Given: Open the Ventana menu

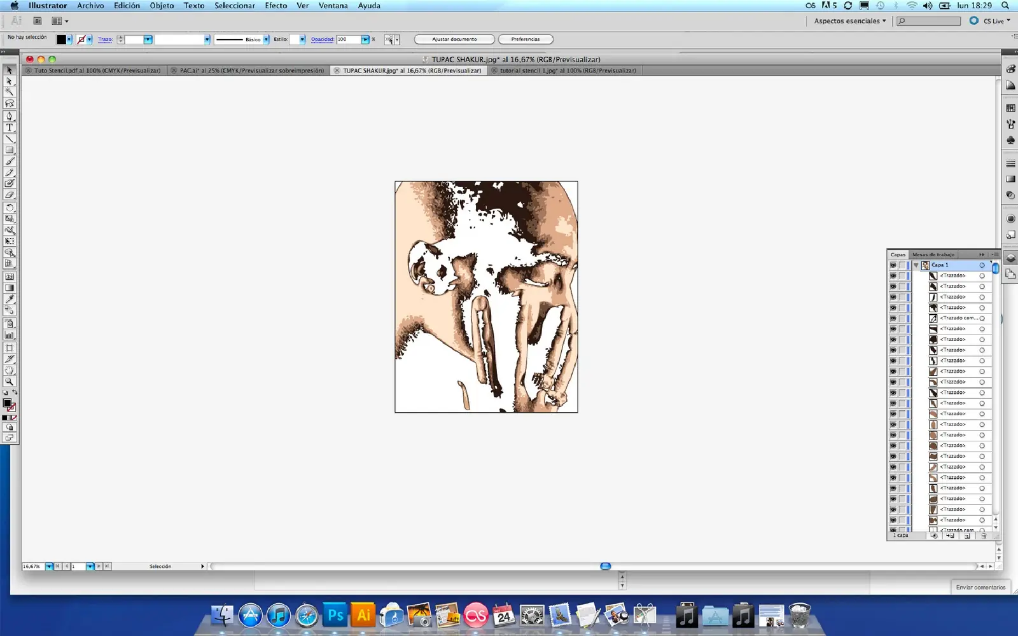Looking at the screenshot, I should point(333,6).
